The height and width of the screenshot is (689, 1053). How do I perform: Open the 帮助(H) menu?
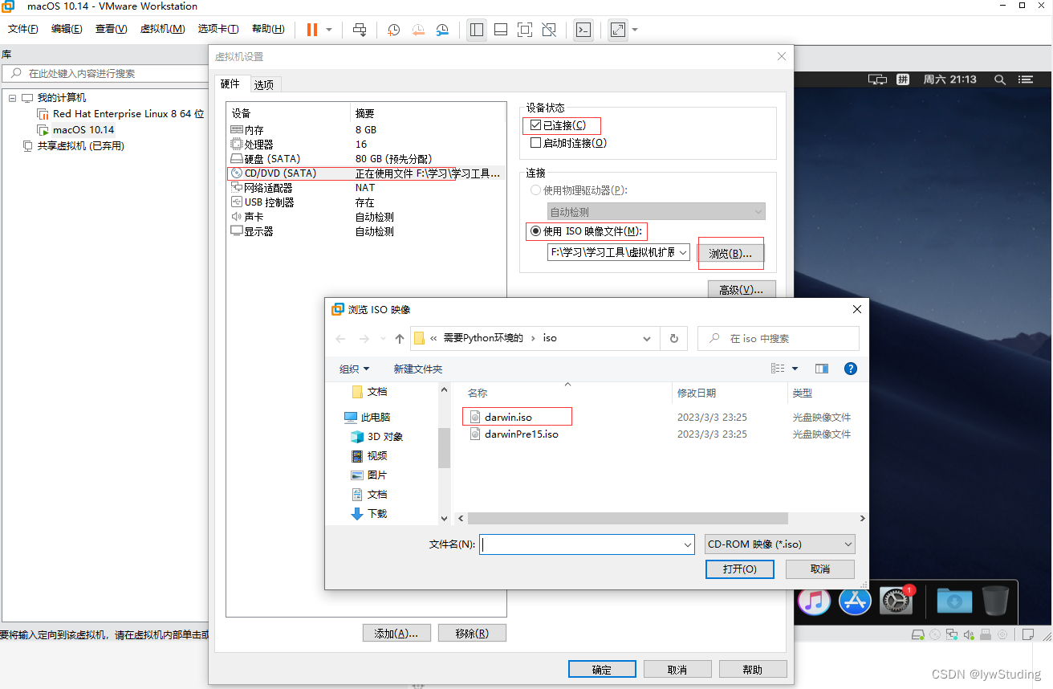click(268, 29)
